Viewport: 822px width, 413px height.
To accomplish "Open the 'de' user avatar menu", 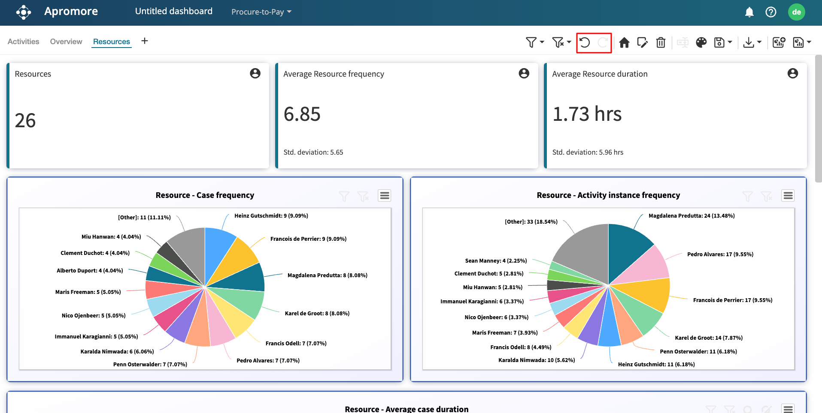I will (x=796, y=12).
